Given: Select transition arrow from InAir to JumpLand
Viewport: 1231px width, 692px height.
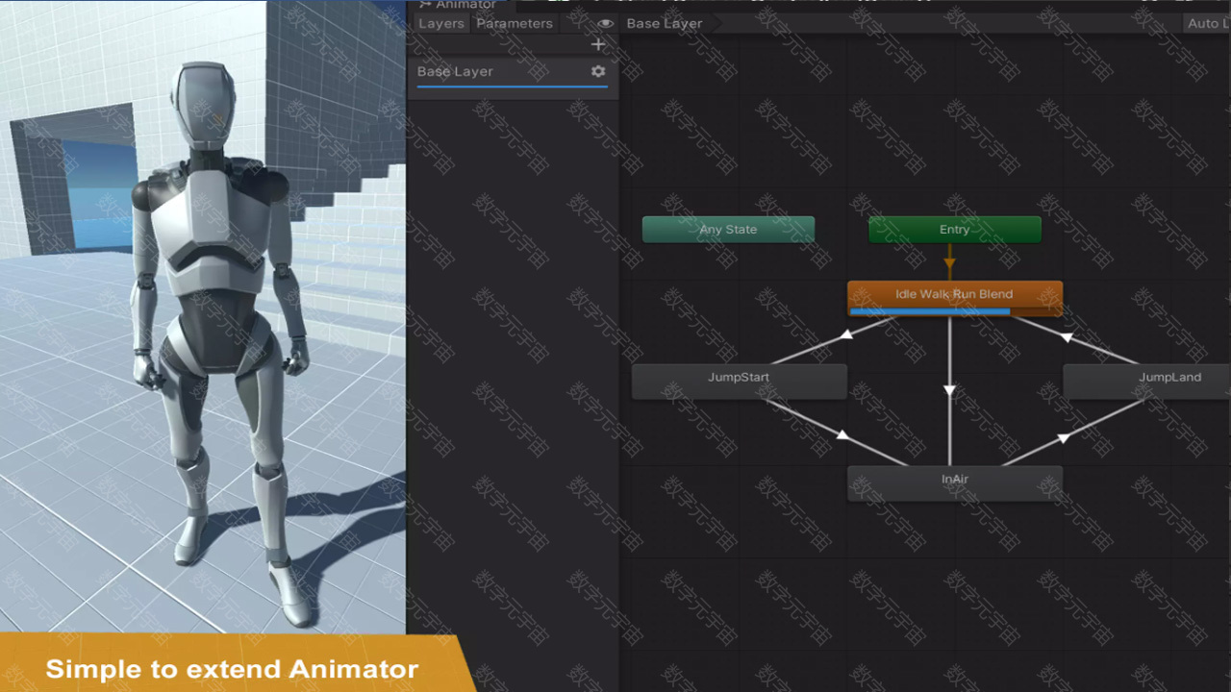Looking at the screenshot, I should tap(1065, 437).
